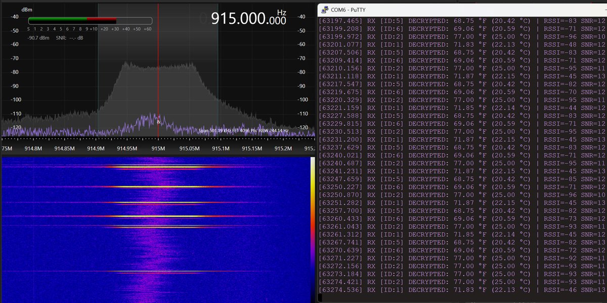Screen dimensions: 607x303
Task: Click the -90.7 dBm signal reading
Action: point(38,38)
